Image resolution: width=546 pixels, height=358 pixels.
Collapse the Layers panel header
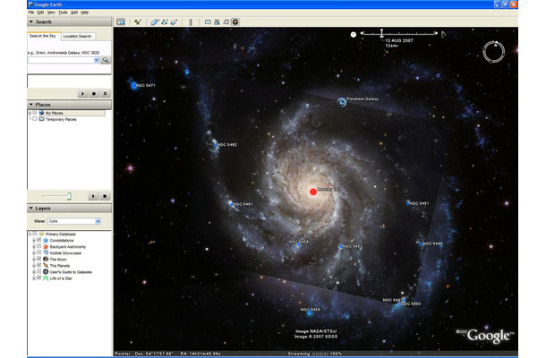[69, 209]
